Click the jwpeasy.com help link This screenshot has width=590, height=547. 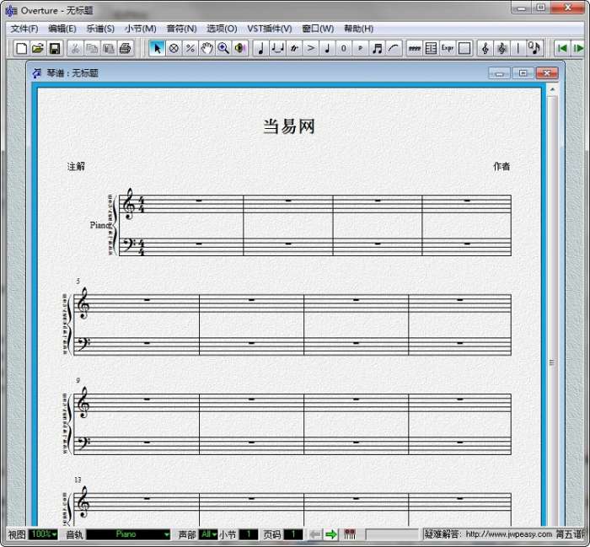509,534
